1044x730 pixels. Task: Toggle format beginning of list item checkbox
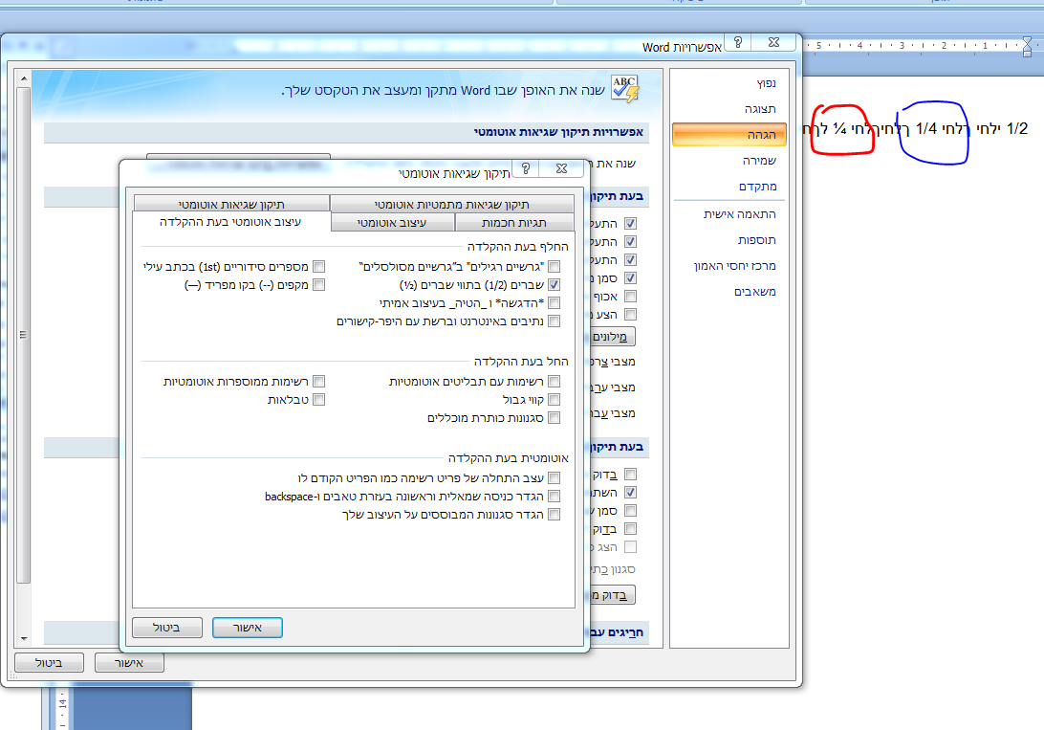(554, 478)
